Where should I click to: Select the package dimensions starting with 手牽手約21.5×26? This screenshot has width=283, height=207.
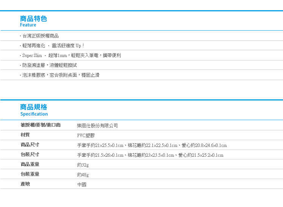[x=150, y=155]
